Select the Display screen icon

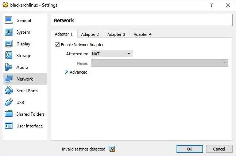(9, 44)
